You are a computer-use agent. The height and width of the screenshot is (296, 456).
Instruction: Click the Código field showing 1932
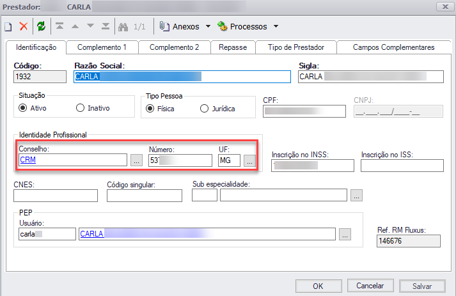coord(40,77)
